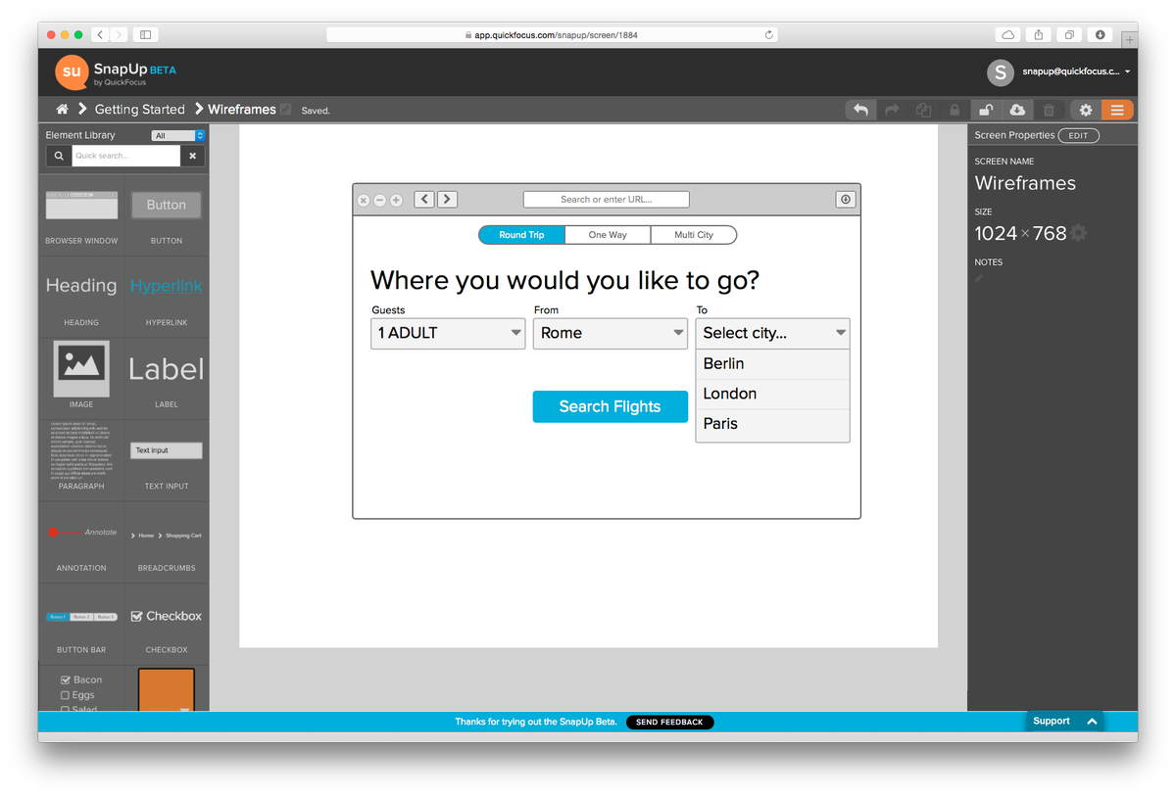The image size is (1176, 797).
Task: Click Safari's iCloud tabs icon
Action: [x=1007, y=34]
